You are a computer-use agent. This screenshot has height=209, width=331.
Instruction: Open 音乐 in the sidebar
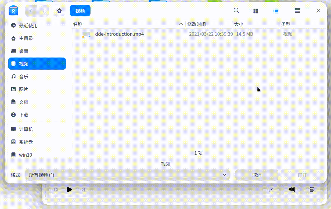tap(37, 77)
